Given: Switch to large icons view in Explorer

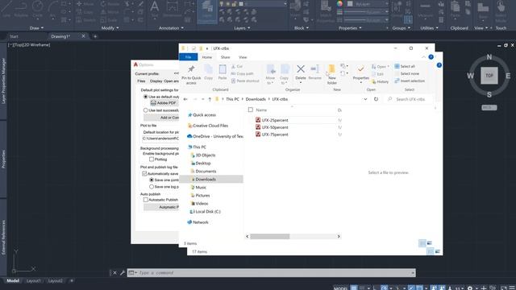Looking at the screenshot, I should click(430, 243).
